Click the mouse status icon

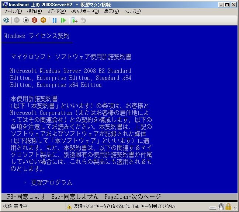[x=221, y=206]
